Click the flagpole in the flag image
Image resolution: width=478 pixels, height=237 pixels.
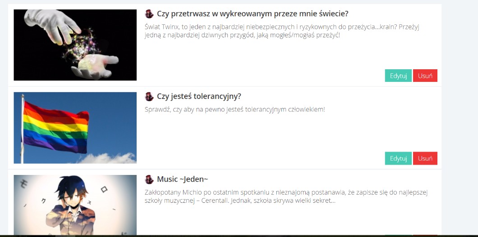coord(22,129)
